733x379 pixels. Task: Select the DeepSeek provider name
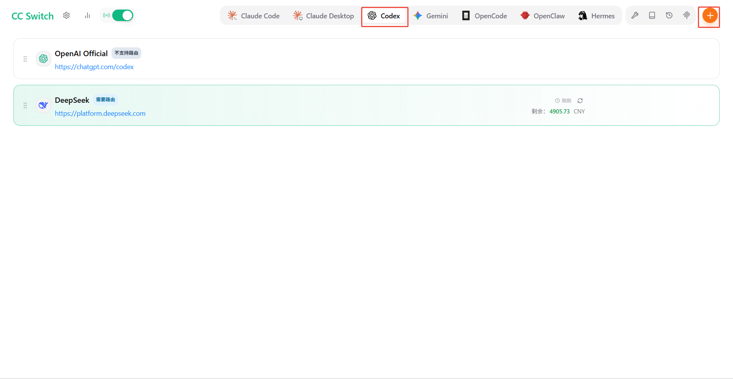72,100
